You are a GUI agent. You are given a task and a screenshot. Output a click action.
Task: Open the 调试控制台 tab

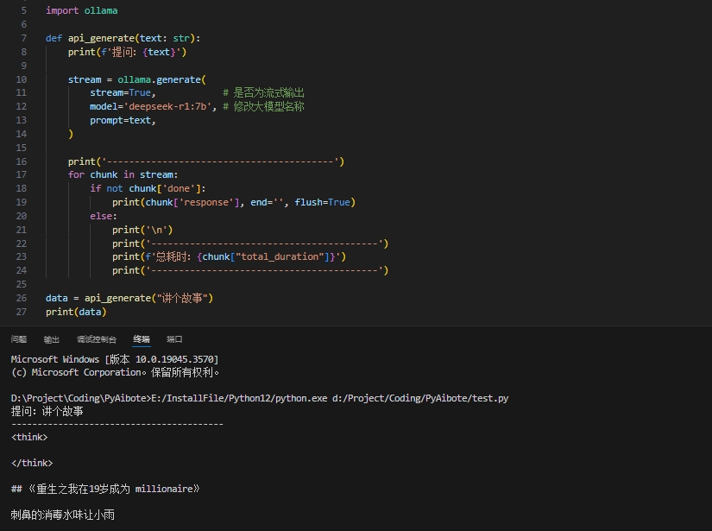point(97,339)
